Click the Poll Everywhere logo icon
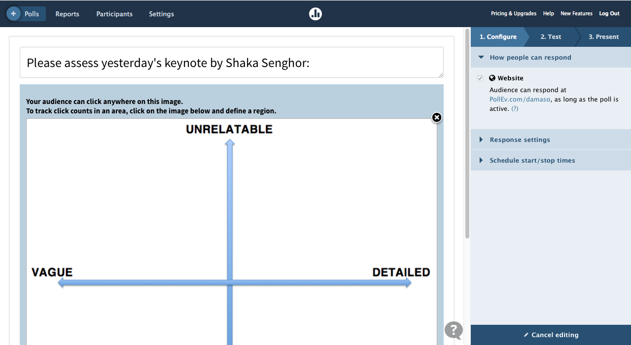 [x=315, y=14]
